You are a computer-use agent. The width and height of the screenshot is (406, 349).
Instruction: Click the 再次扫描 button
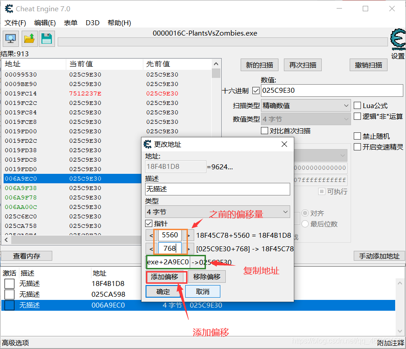[x=303, y=65]
